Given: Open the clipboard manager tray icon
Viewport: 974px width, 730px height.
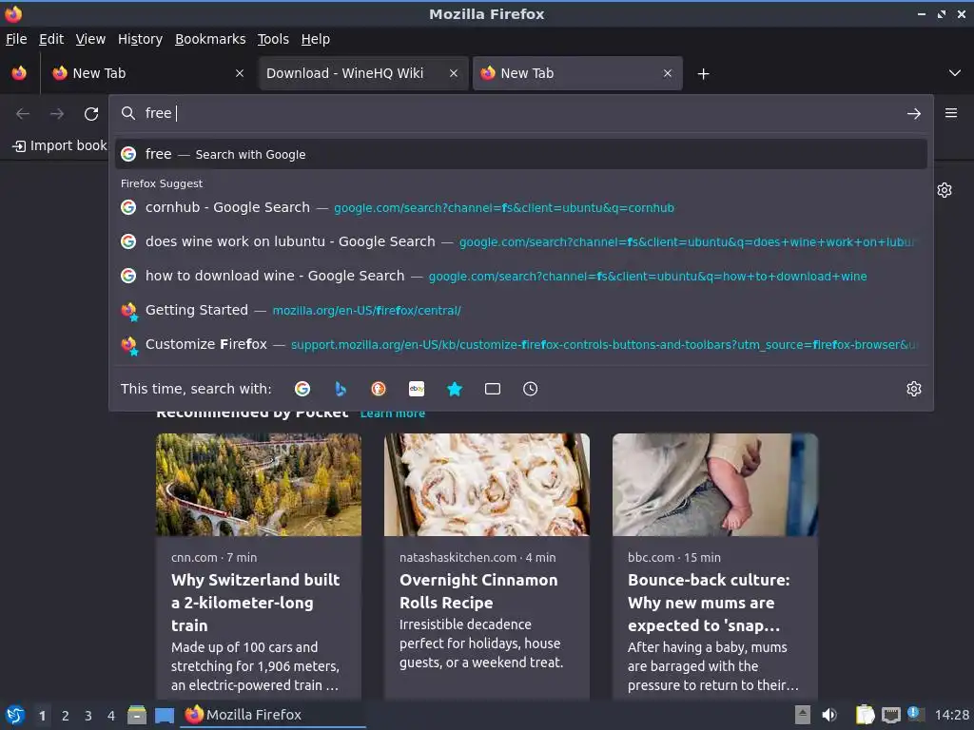Looking at the screenshot, I should click(x=865, y=715).
